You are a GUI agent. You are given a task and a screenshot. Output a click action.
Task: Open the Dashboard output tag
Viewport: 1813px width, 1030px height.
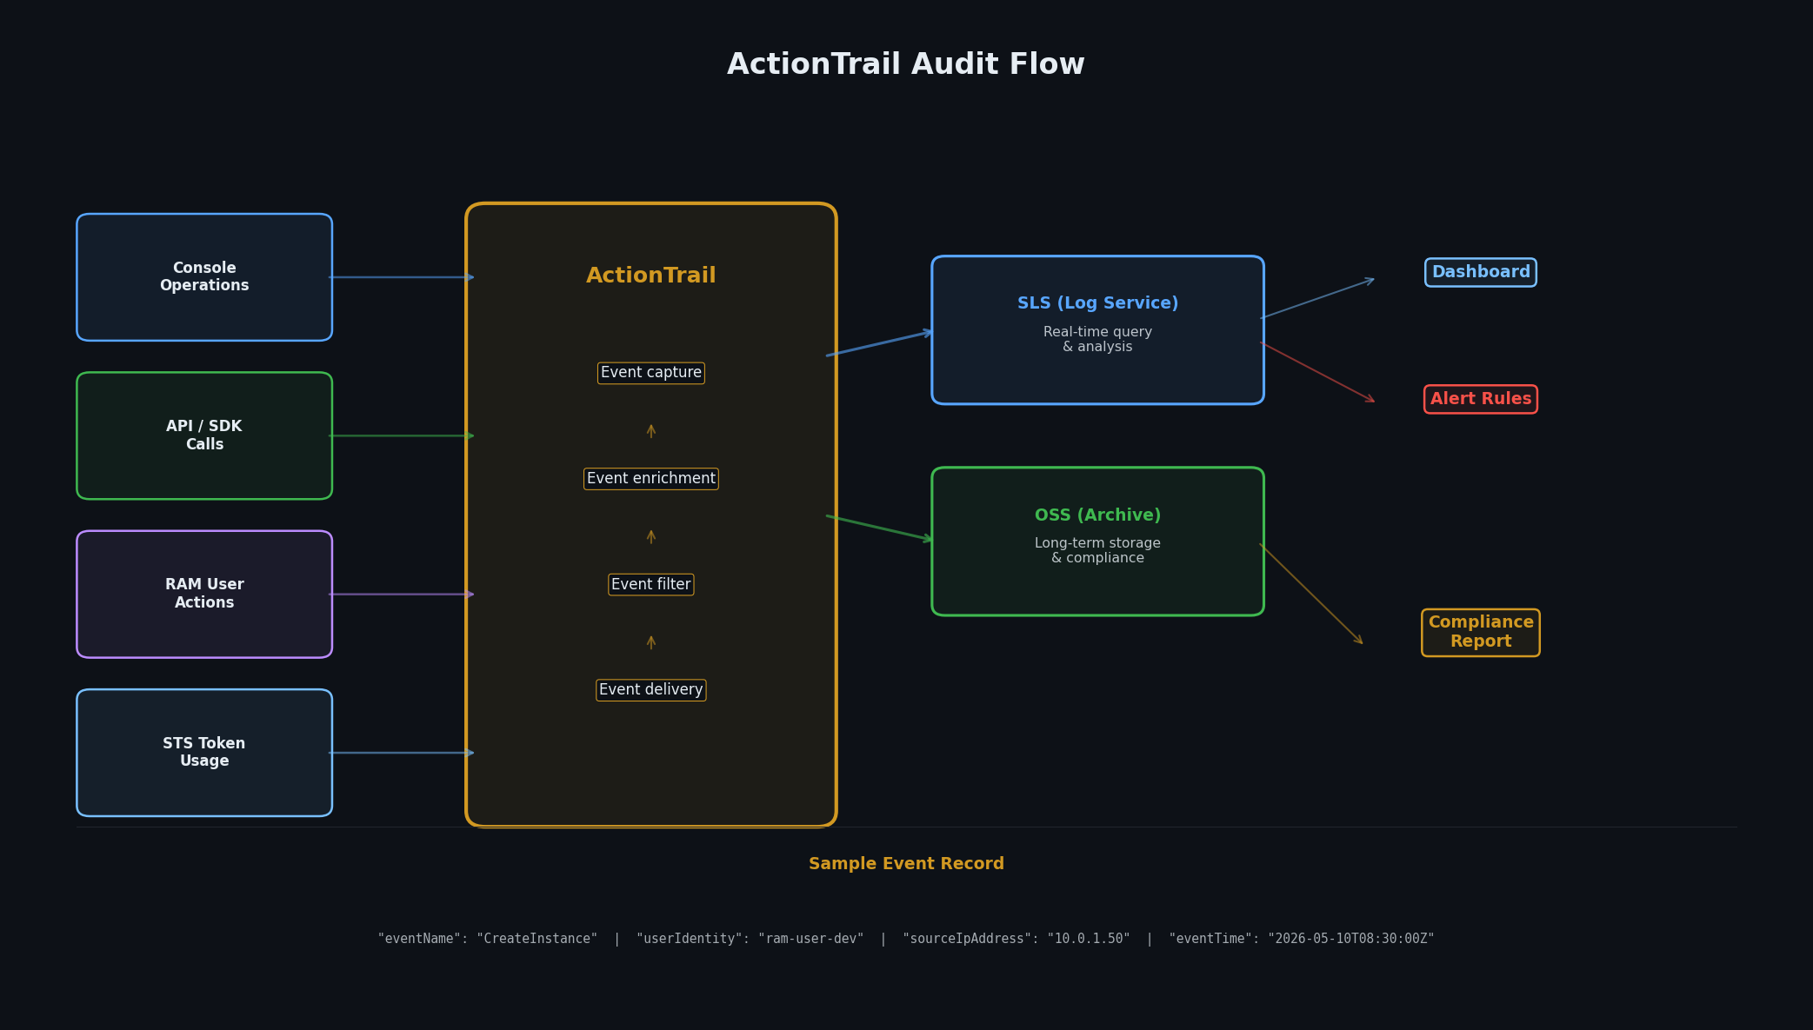(x=1481, y=272)
